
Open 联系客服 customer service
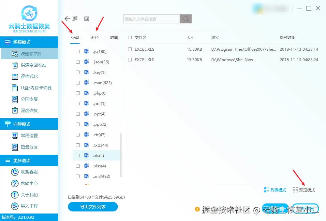point(25,172)
